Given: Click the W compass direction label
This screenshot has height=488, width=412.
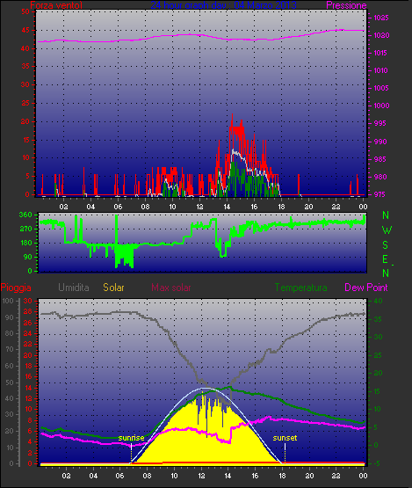Looking at the screenshot, I should point(387,230).
